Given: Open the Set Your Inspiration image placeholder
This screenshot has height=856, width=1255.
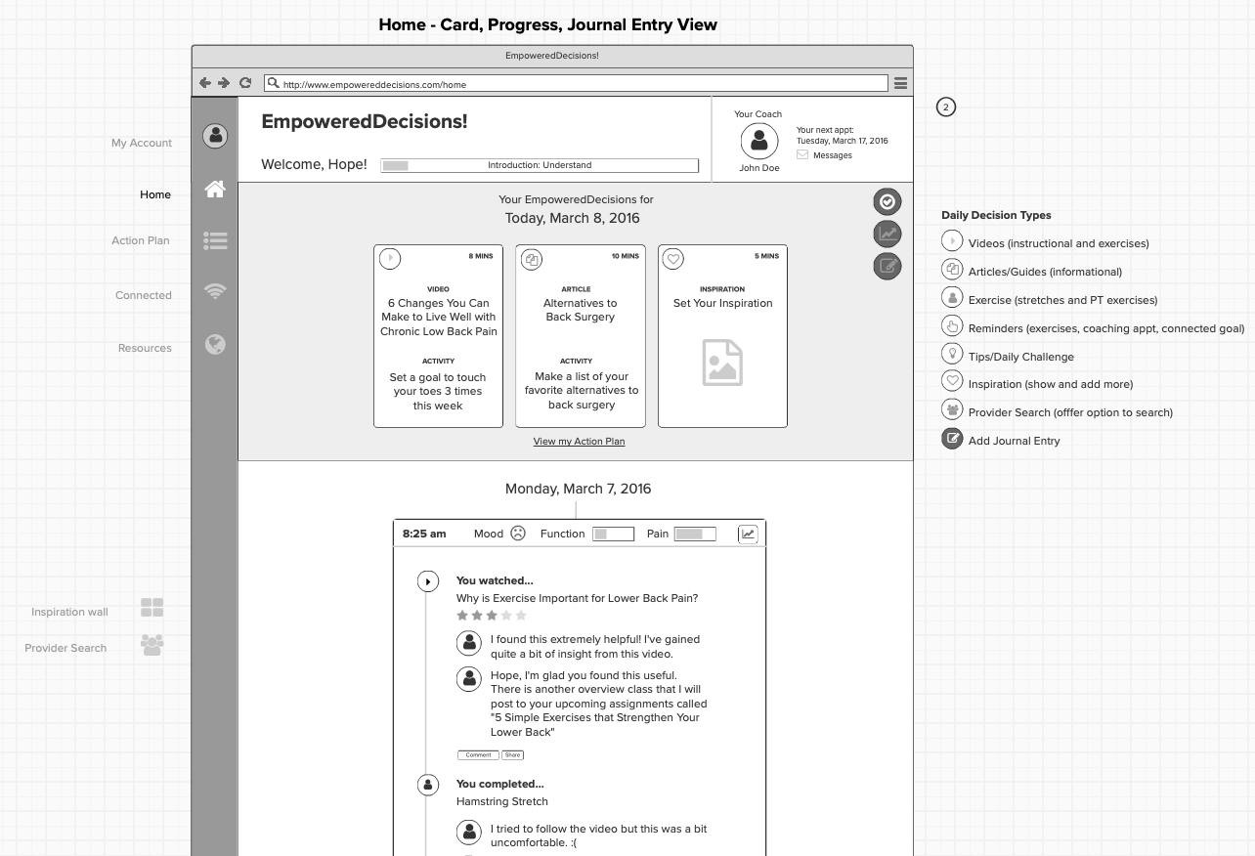Looking at the screenshot, I should coord(722,363).
